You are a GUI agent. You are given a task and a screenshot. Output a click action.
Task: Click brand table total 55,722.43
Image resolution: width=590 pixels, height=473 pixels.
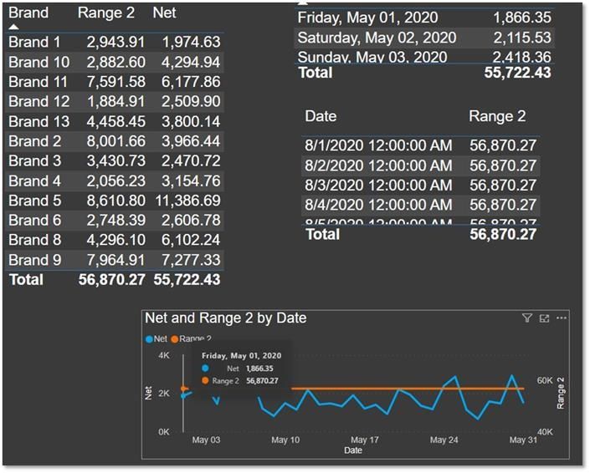(x=187, y=279)
